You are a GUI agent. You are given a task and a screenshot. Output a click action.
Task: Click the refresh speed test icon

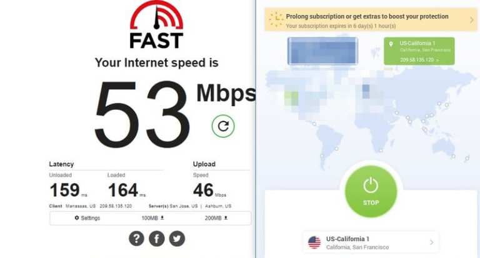[223, 126]
